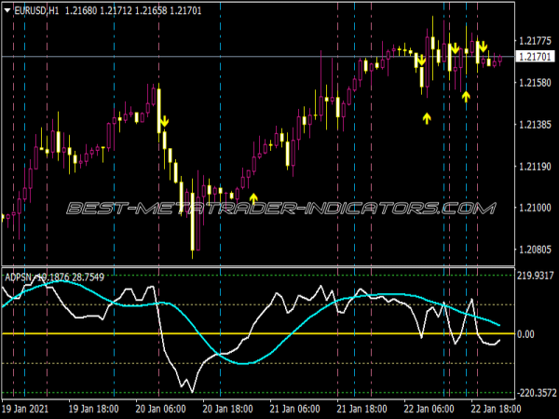Select the yellow zero line in ADPSN panel
This screenshot has height=419, width=559.
[258, 334]
